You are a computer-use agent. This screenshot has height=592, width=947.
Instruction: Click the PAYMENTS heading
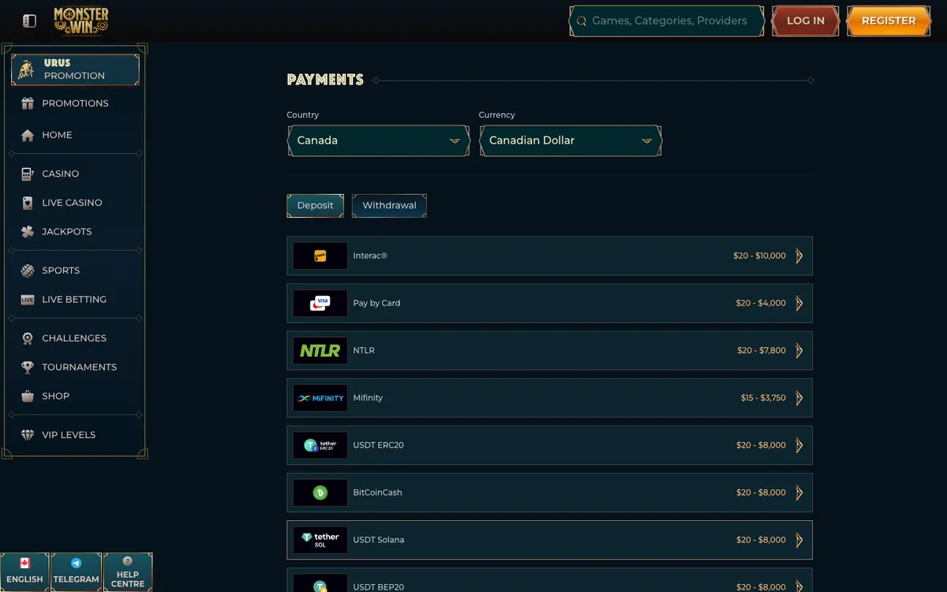click(325, 80)
